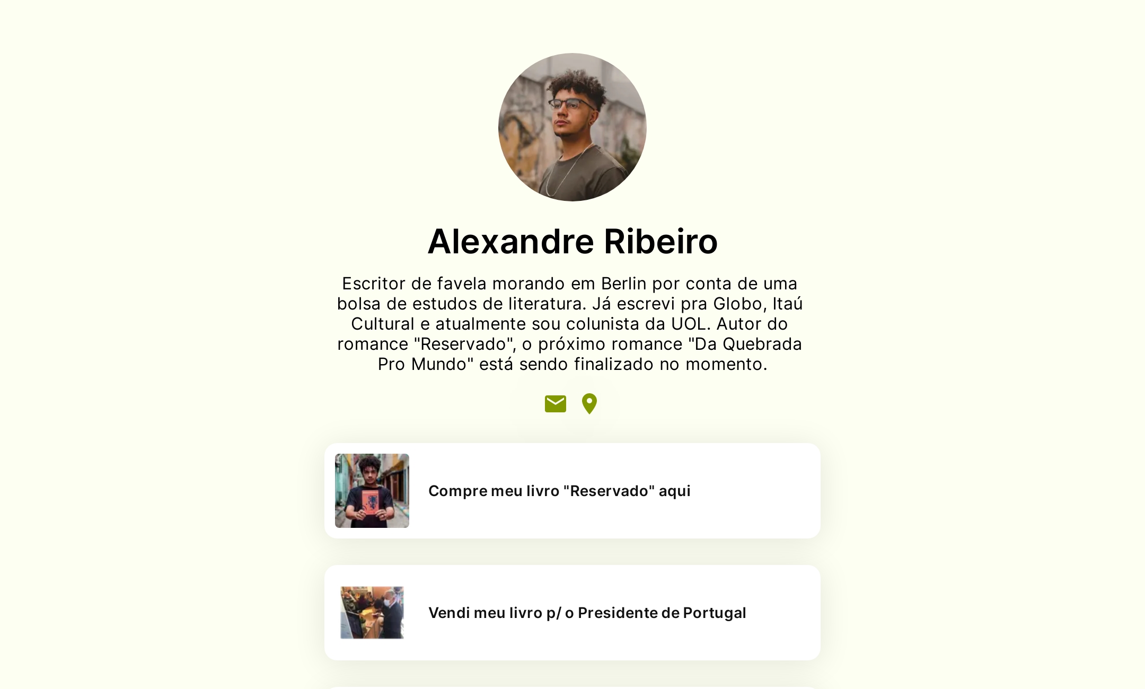Click the green envelope to send mail
This screenshot has height=689, width=1145.
555,403
